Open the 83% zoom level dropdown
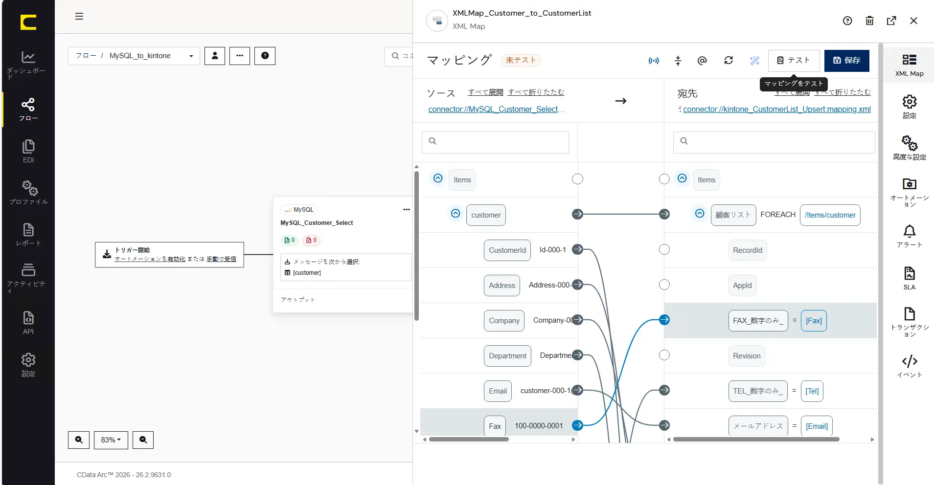 [111, 440]
